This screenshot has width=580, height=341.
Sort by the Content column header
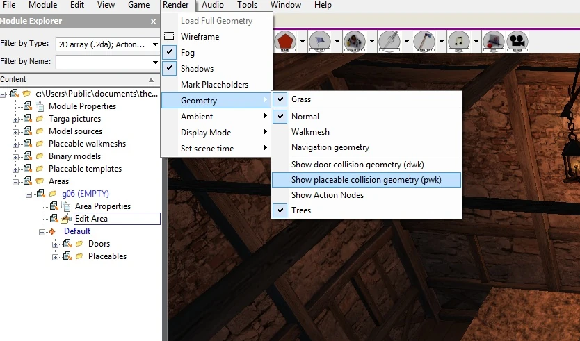(x=79, y=79)
